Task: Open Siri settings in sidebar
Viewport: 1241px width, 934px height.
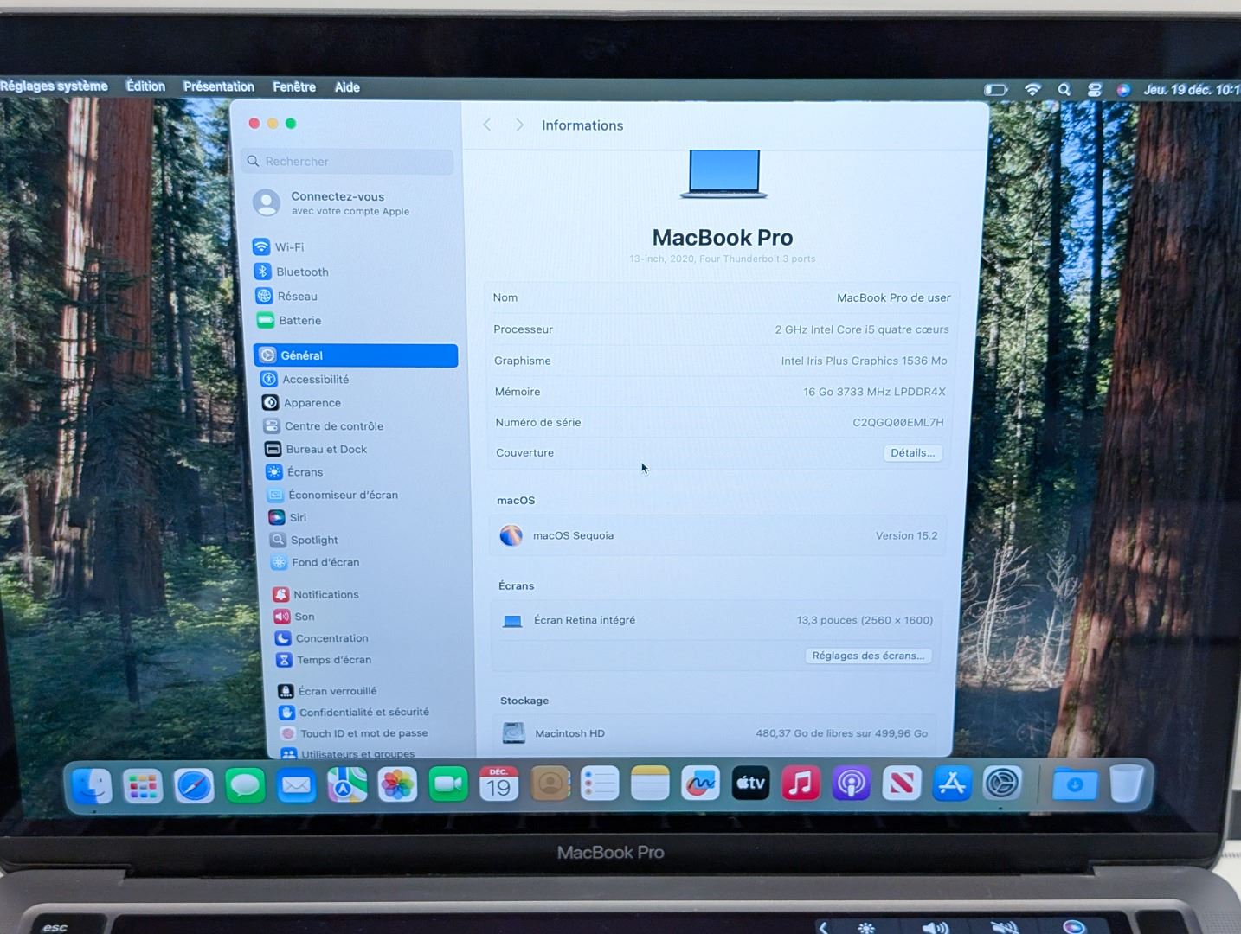Action: point(297,518)
